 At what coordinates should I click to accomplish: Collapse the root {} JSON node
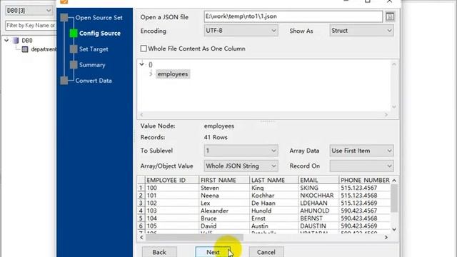point(142,64)
